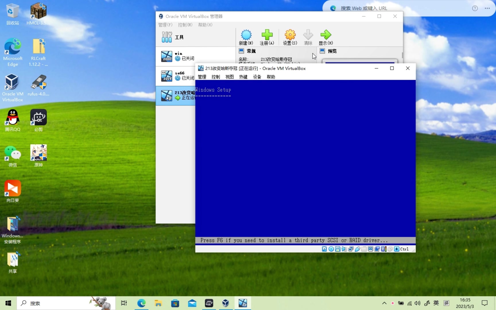Open the USB devices status icon
This screenshot has width=496, height=310.
pyautogui.click(x=357, y=249)
